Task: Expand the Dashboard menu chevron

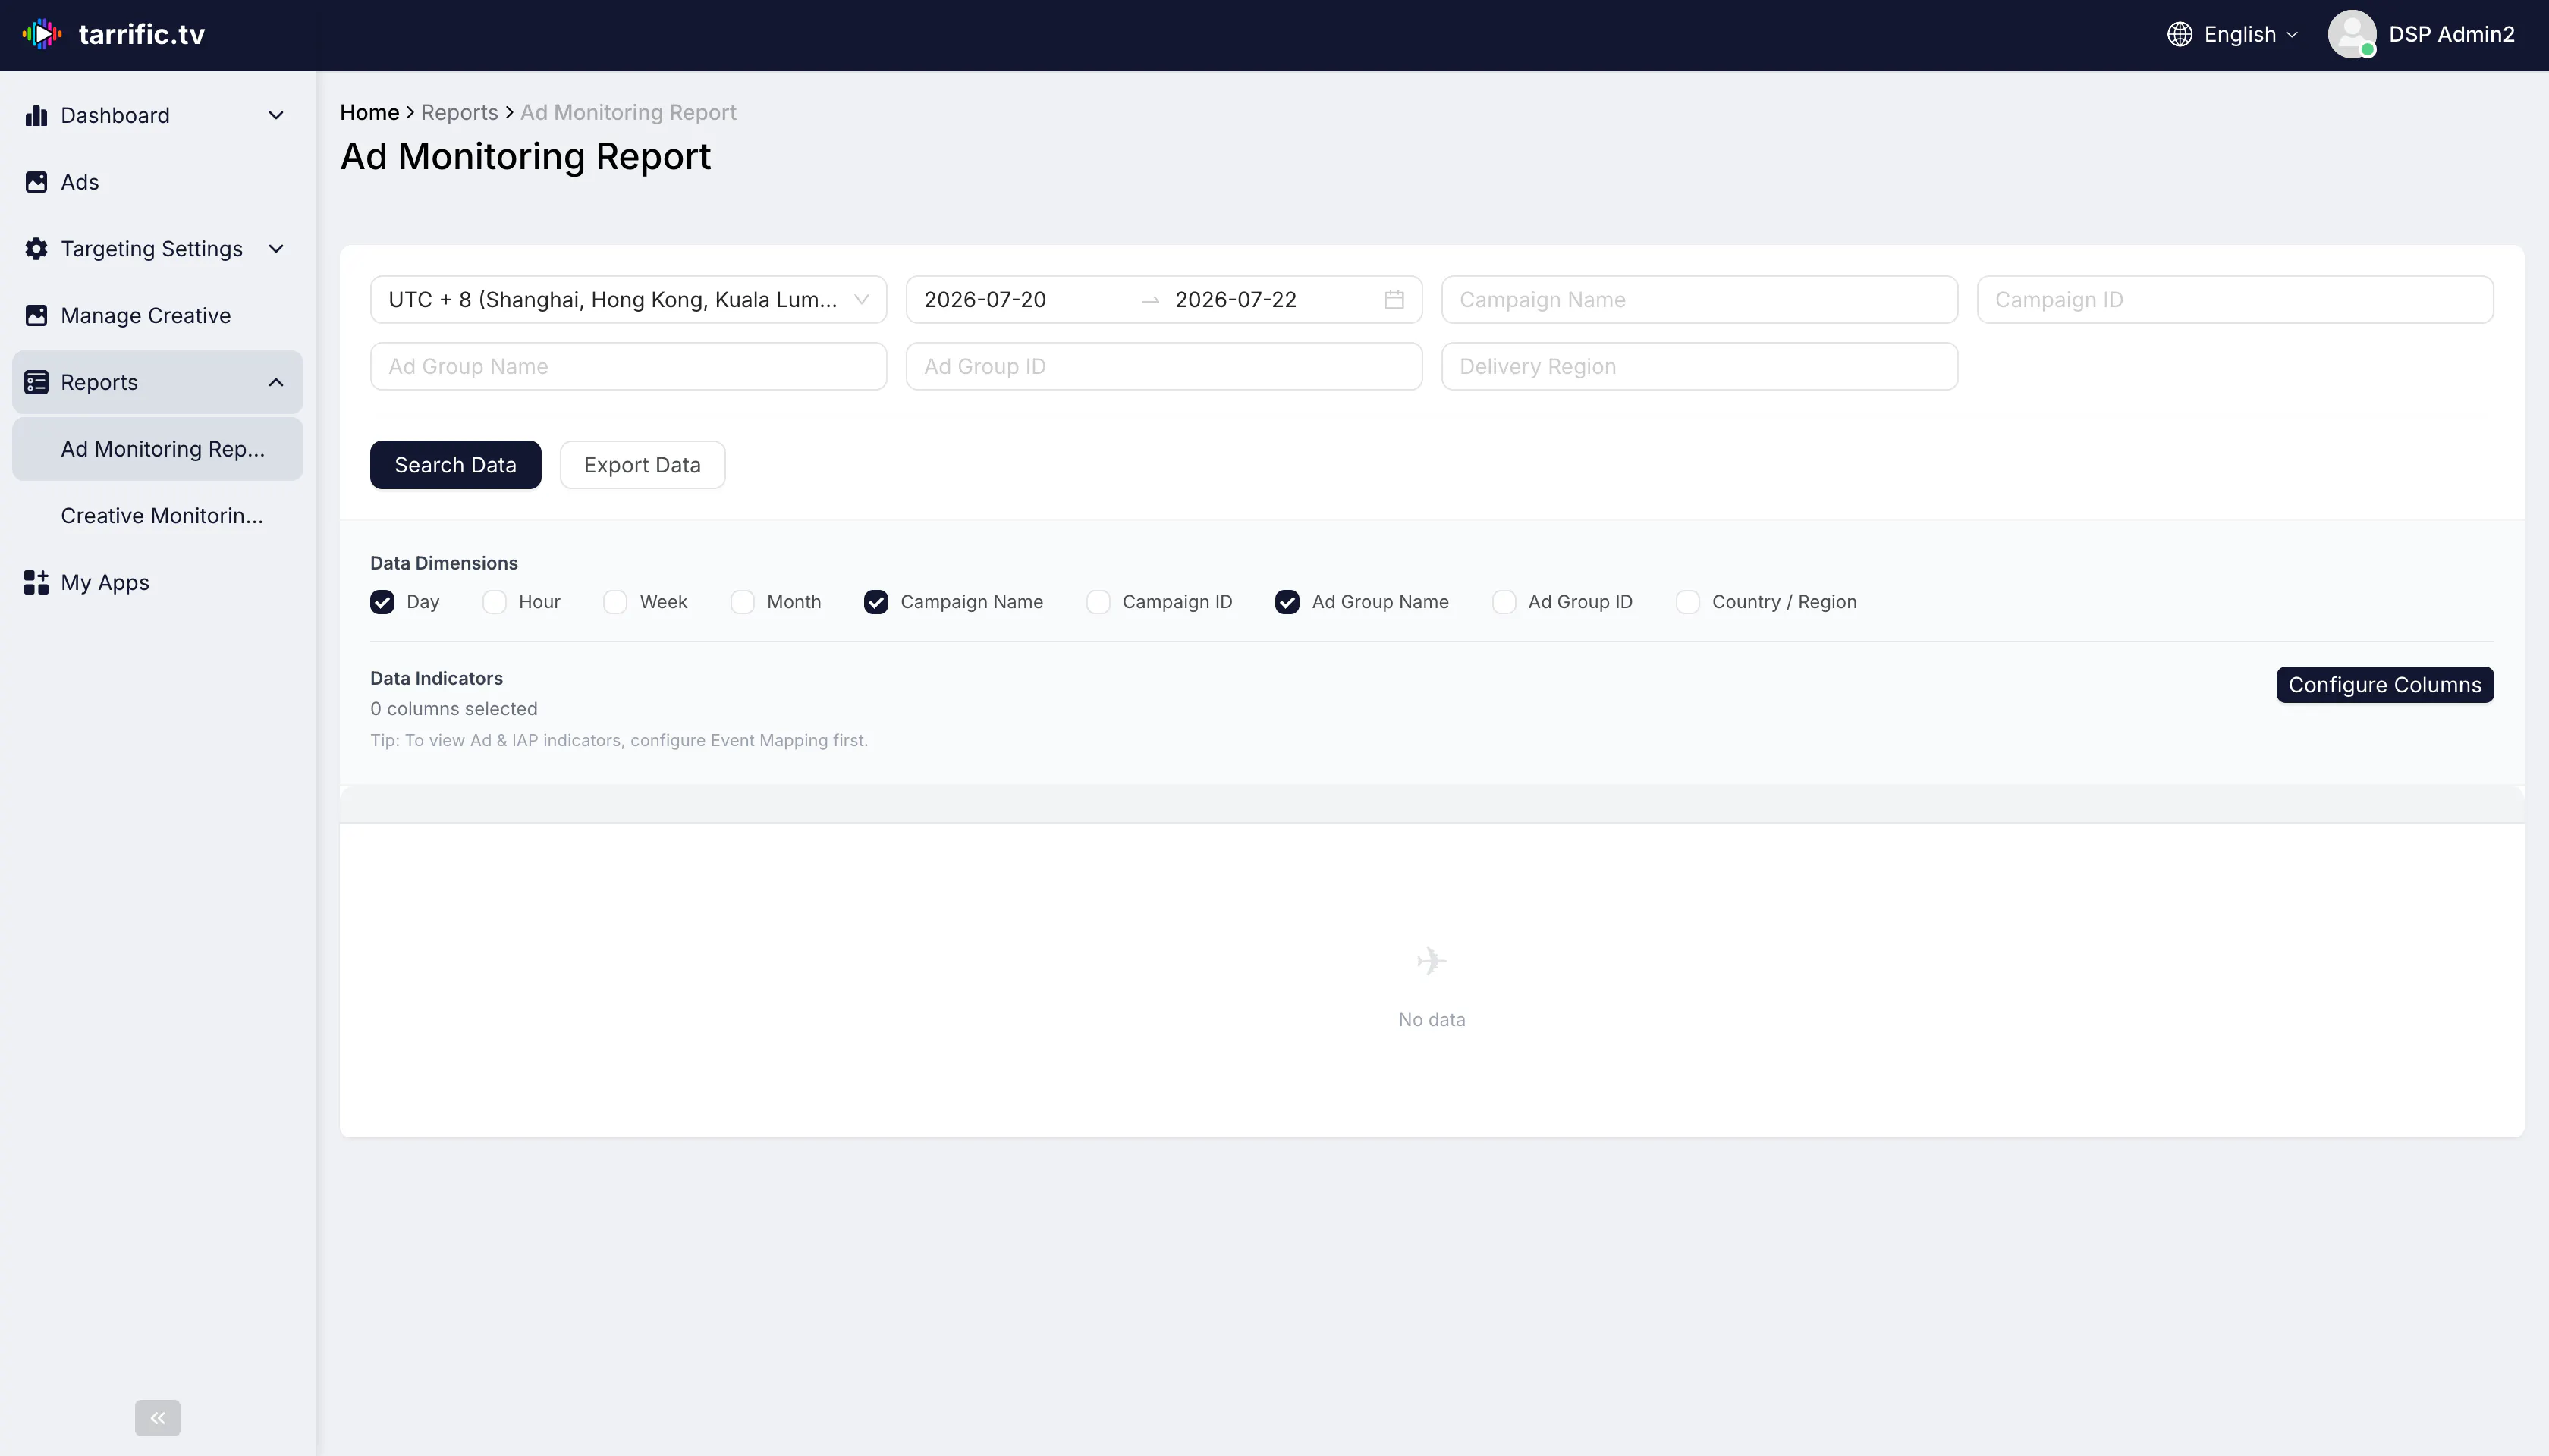Action: point(276,115)
